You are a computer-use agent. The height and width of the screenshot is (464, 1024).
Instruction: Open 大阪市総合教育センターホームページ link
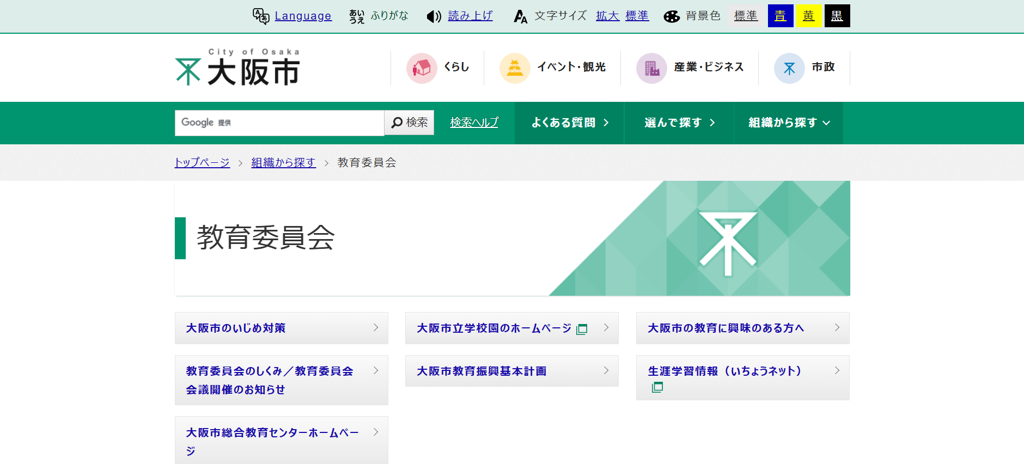[x=272, y=442]
